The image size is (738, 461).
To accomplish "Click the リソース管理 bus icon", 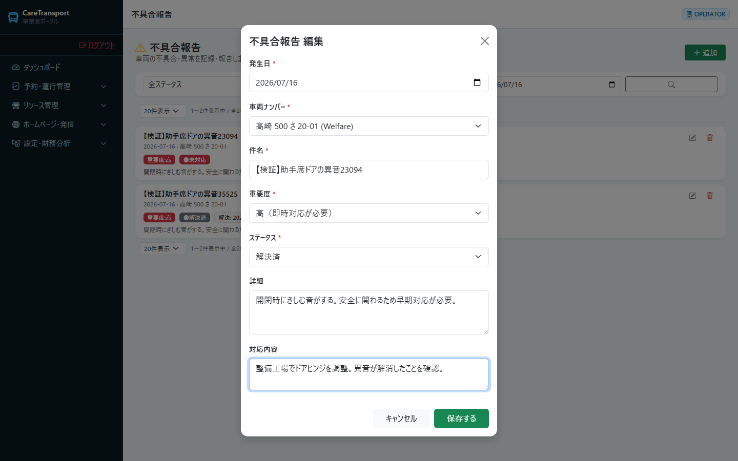I will [16, 105].
